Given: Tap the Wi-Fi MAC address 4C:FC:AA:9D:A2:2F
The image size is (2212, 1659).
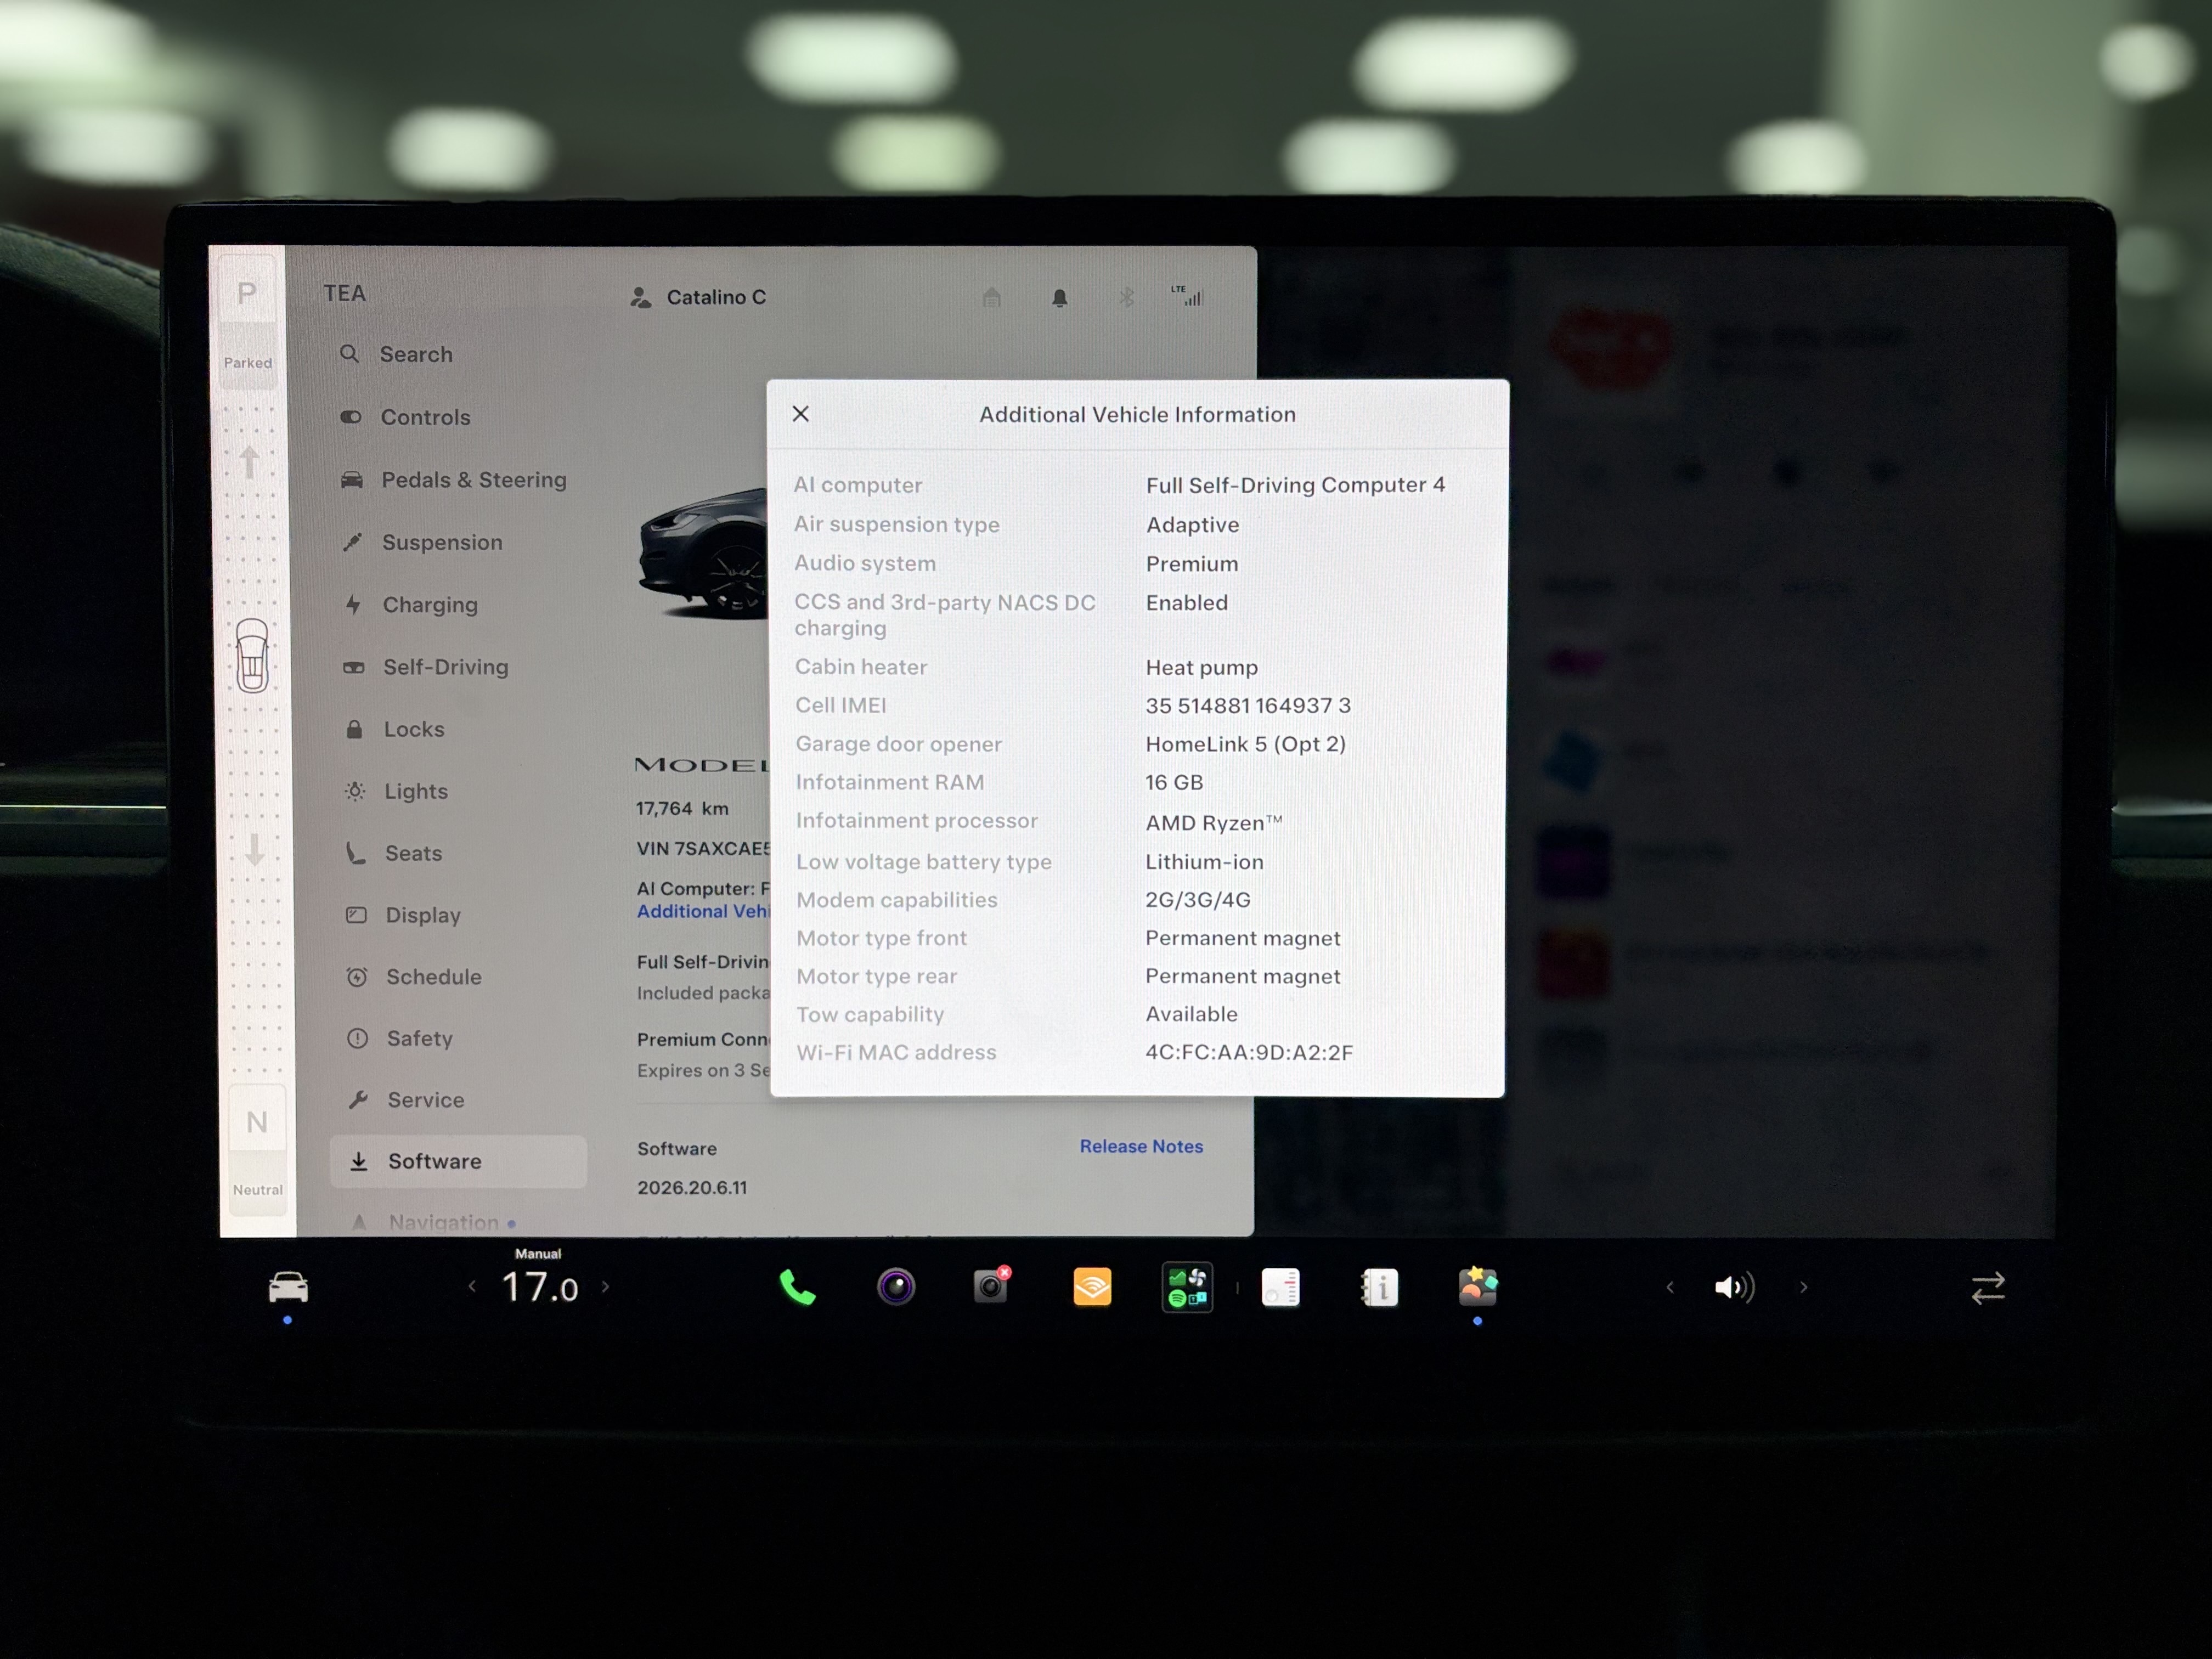Looking at the screenshot, I should 1249,1053.
